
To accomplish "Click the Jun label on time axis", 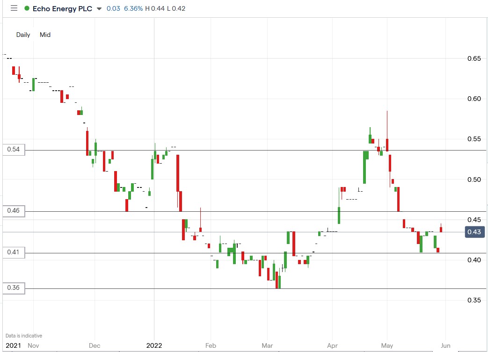I will (x=446, y=345).
